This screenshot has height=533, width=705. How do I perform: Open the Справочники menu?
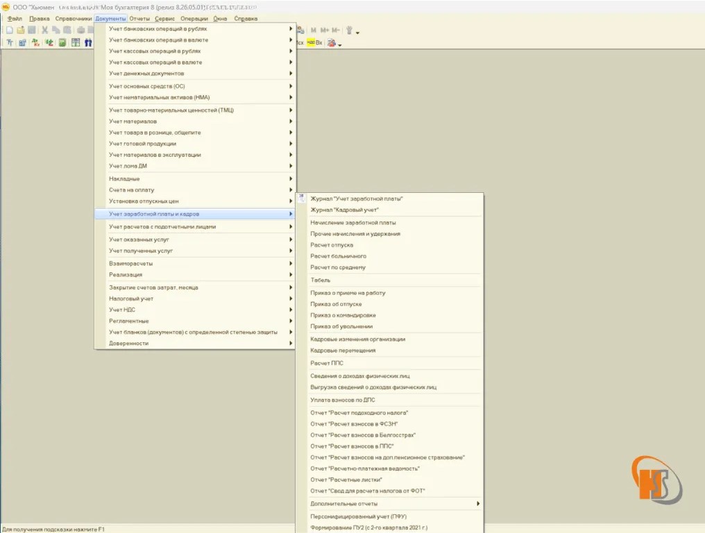pyautogui.click(x=74, y=19)
